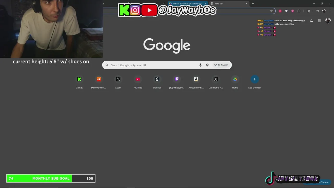
Task: Search by image with the Lens icon
Action: coord(207,65)
